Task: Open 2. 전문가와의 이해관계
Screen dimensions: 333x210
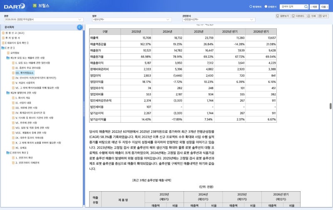Action: [27, 163]
